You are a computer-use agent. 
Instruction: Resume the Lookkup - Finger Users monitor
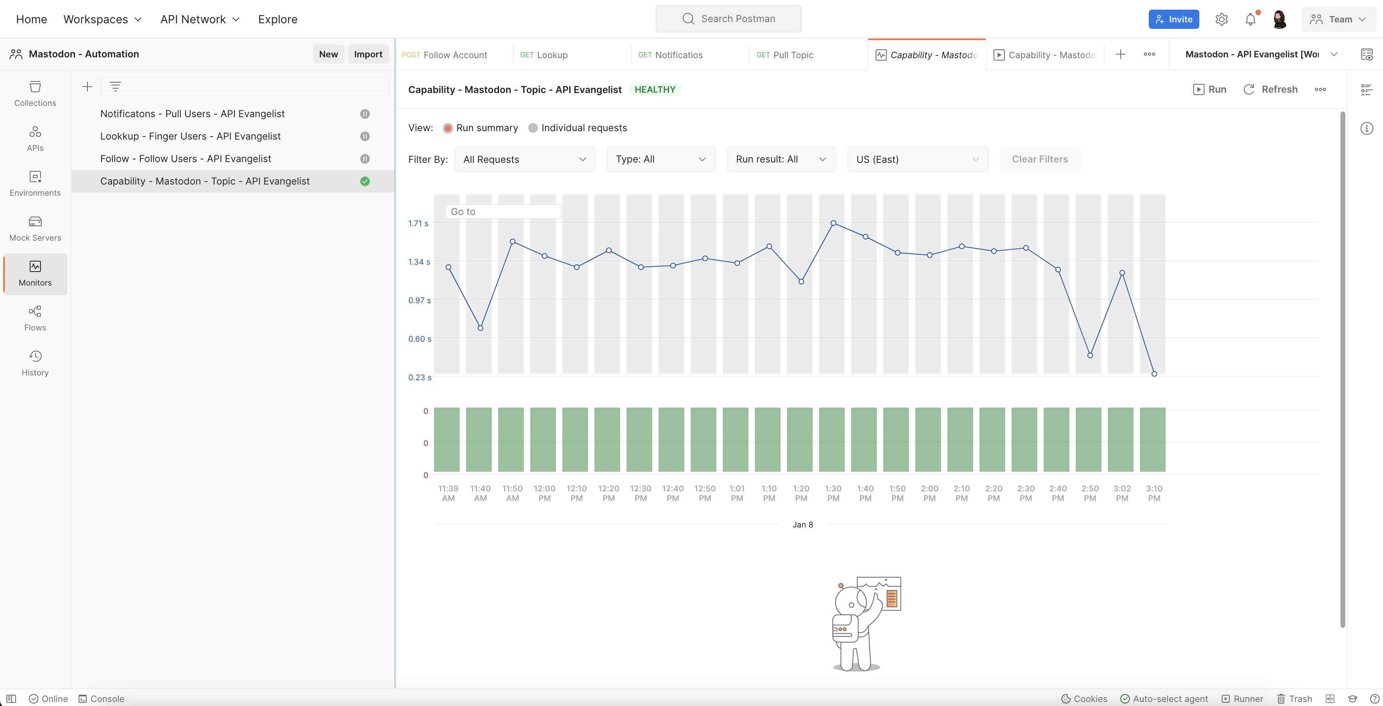(x=365, y=136)
